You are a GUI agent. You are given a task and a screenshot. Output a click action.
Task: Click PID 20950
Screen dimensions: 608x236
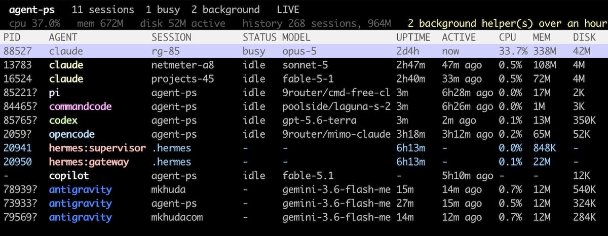18,162
